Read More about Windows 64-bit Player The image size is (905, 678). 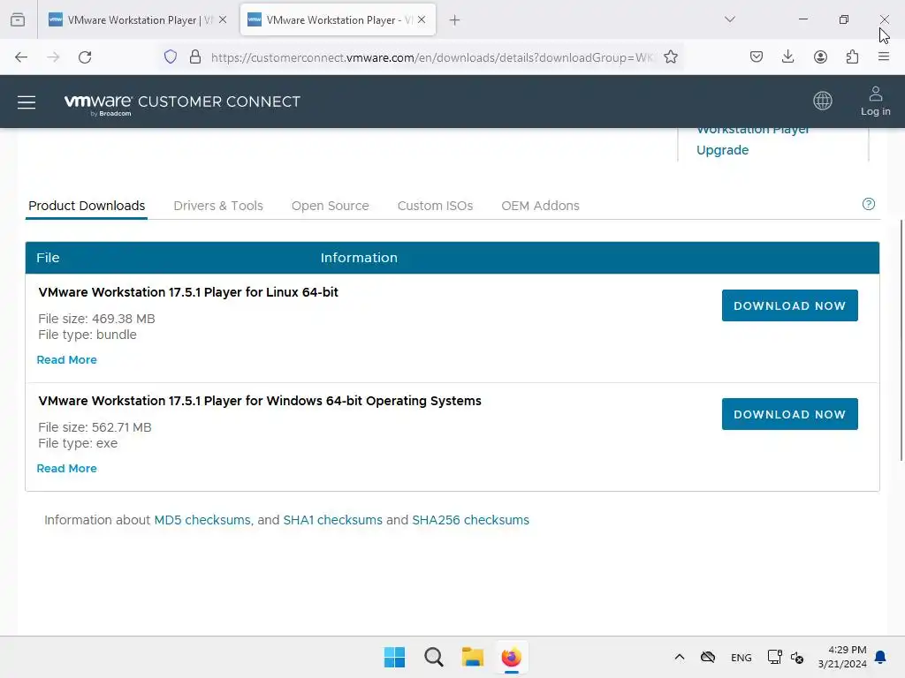[66, 469]
